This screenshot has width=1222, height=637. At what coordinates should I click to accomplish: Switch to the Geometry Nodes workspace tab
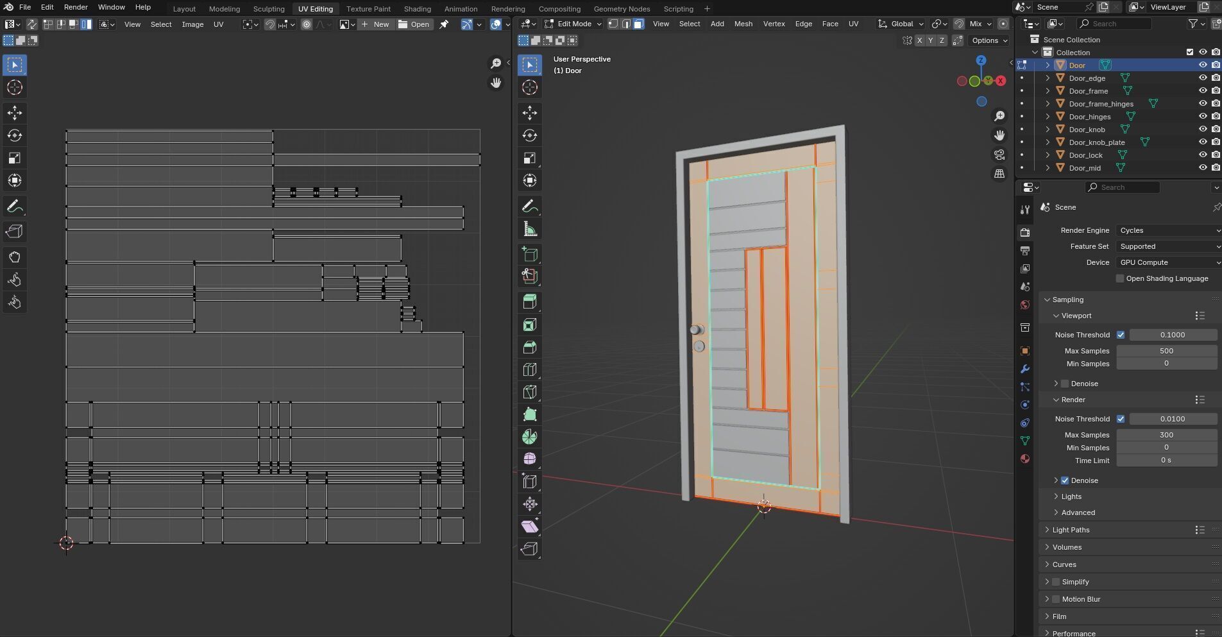[622, 9]
